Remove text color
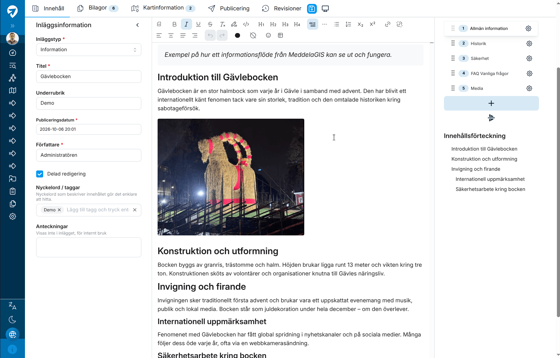Image resolution: width=560 pixels, height=358 pixels. click(253, 35)
